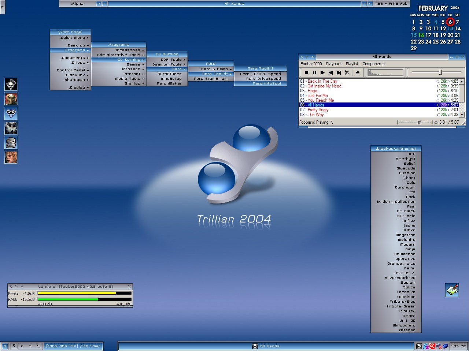Click the All Hands task button in bottom taskbar

tap(266, 346)
